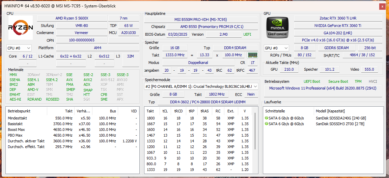Click the AMD Ryzen 5 5600X field
Screen dimensions: 389x178
(x=72, y=18)
